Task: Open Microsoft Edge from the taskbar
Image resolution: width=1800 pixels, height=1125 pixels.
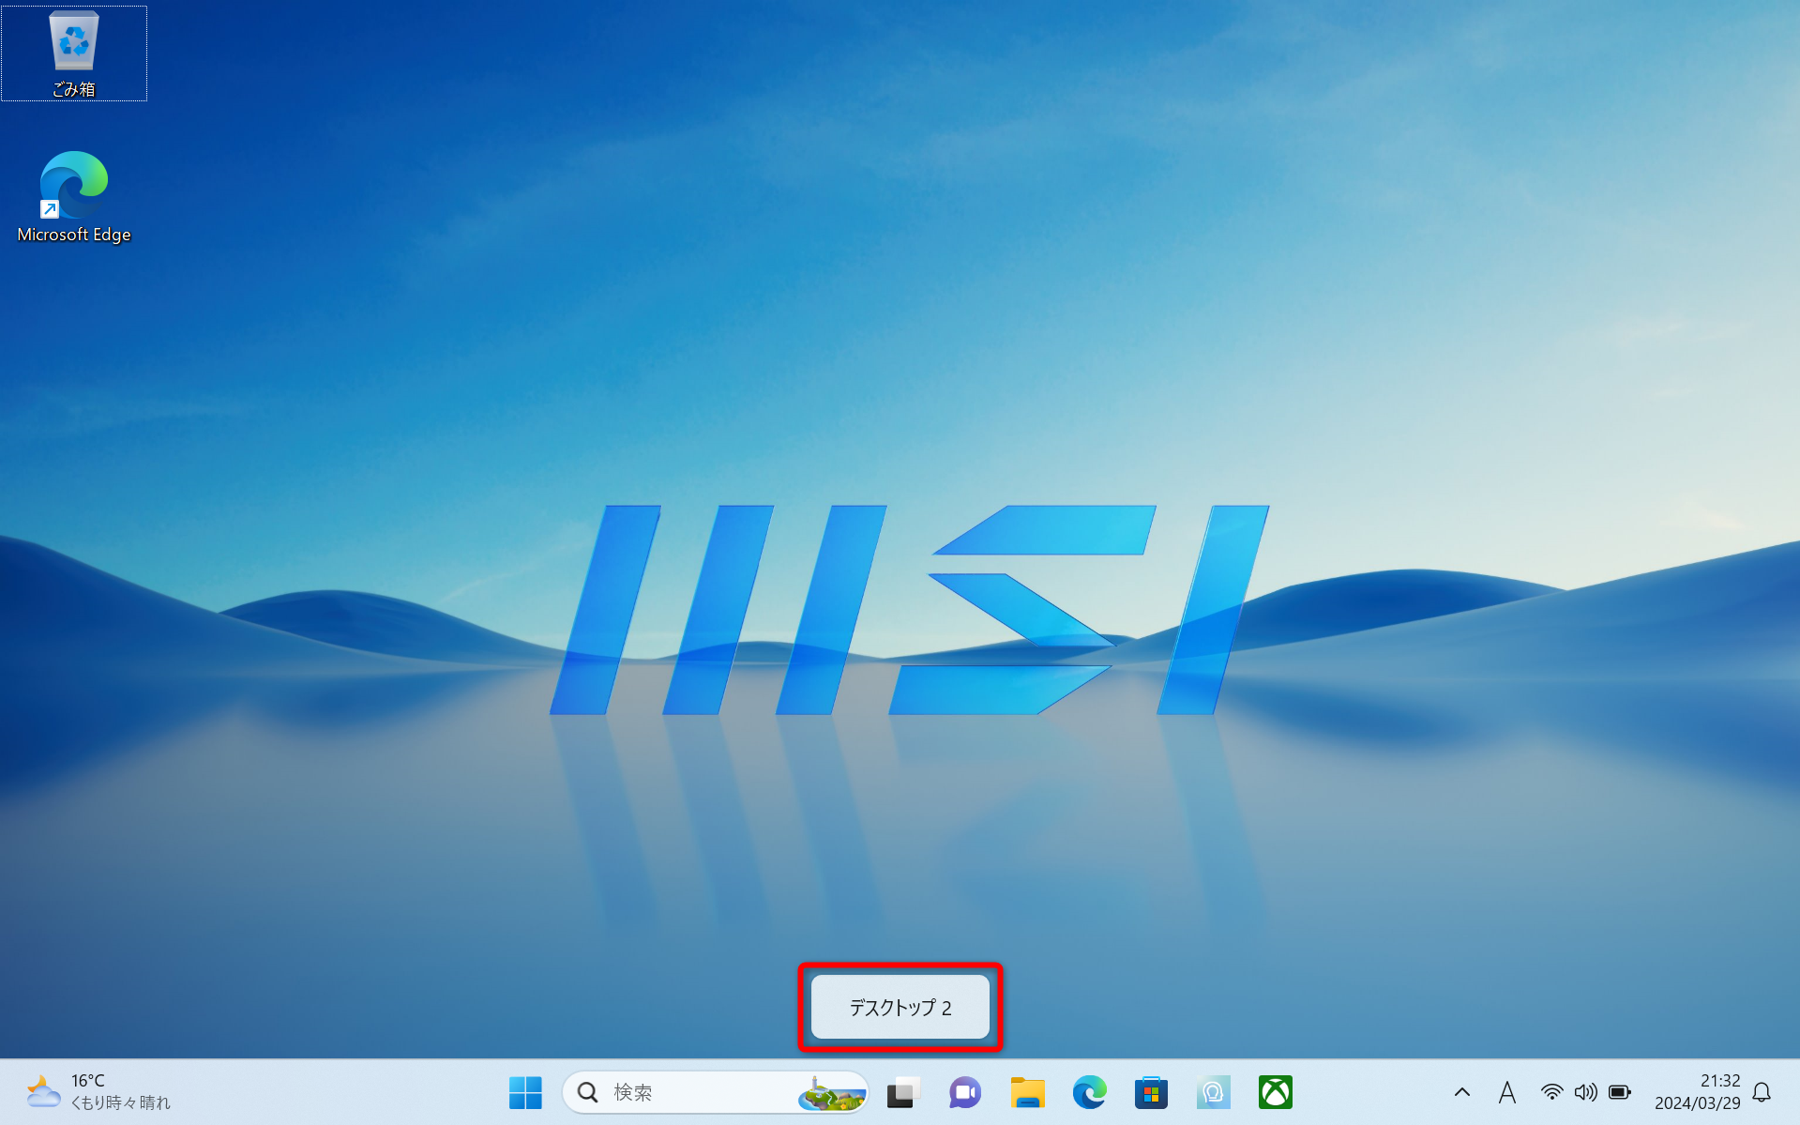Action: pos(1089,1091)
